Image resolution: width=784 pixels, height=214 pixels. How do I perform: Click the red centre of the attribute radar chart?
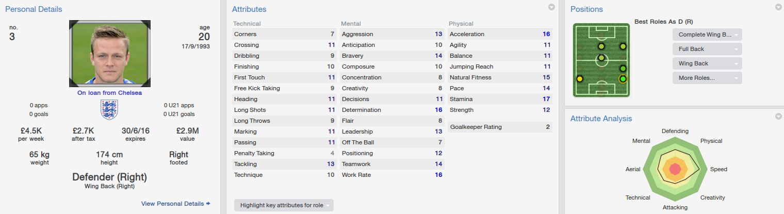(x=675, y=169)
